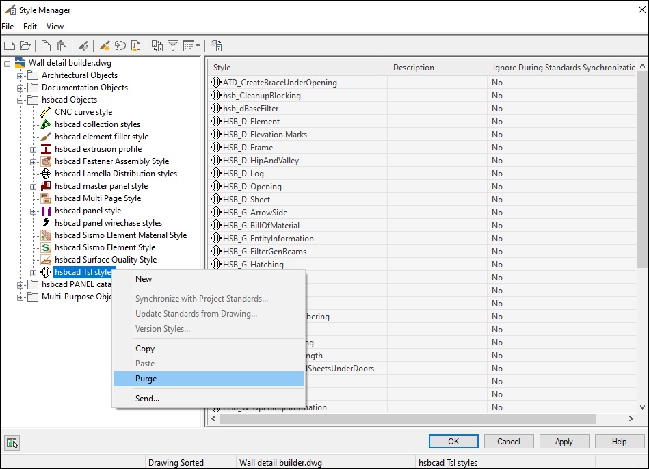The width and height of the screenshot is (649, 469).
Task: Click the scroll right arrow of style list
Action: click(x=631, y=419)
